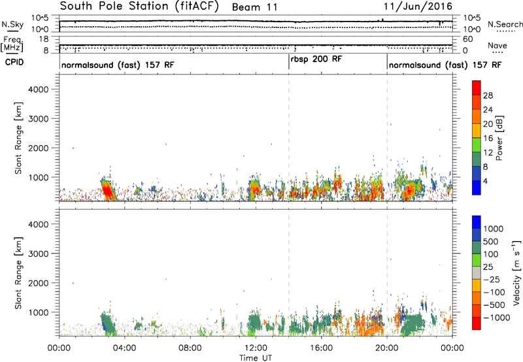The height and width of the screenshot is (362, 523).
Task: Click the 'Nave' legend label
Action: 498,45
